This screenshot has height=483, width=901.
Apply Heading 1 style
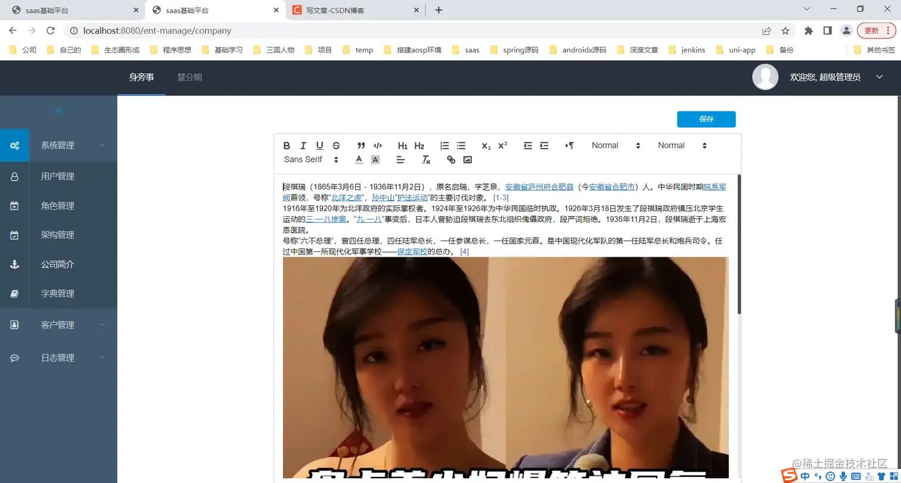403,146
